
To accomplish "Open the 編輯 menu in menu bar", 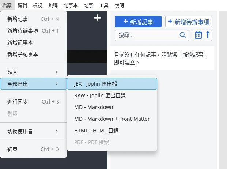I will 22,5.
